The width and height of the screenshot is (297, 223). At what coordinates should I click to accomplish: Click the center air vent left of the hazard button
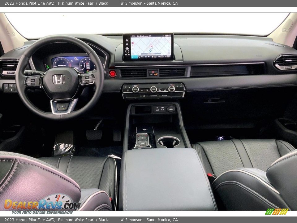point(134,73)
